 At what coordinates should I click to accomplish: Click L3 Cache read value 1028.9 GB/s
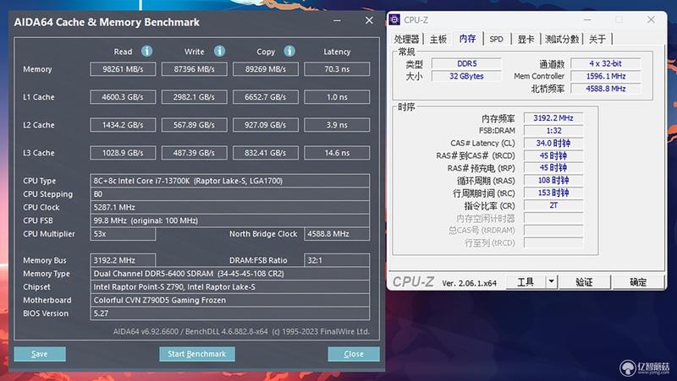[123, 153]
